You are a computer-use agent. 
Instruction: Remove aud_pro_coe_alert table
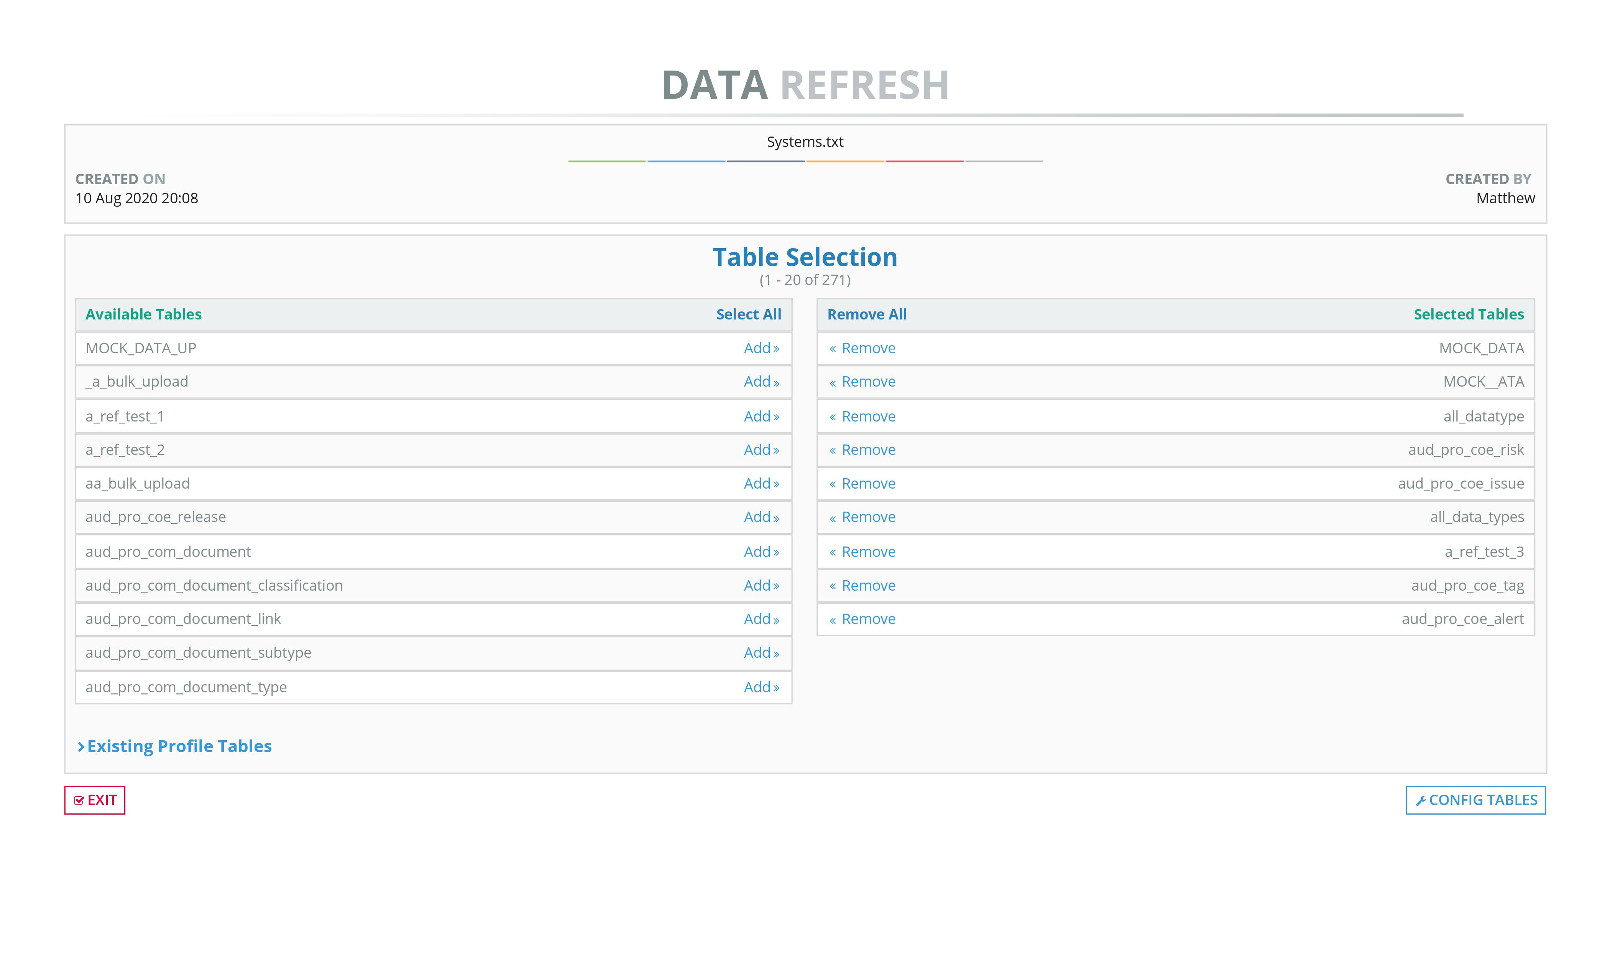863,619
